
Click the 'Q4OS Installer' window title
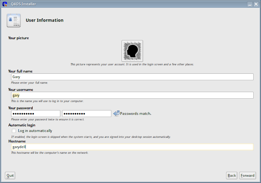[x=23, y=4]
